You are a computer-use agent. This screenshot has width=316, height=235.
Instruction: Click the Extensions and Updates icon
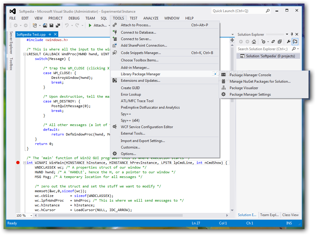[x=115, y=81]
